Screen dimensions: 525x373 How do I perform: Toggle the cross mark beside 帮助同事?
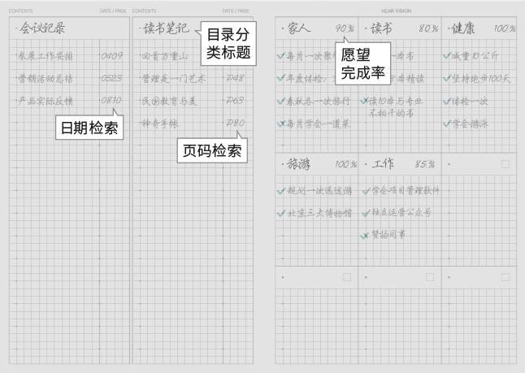point(365,236)
